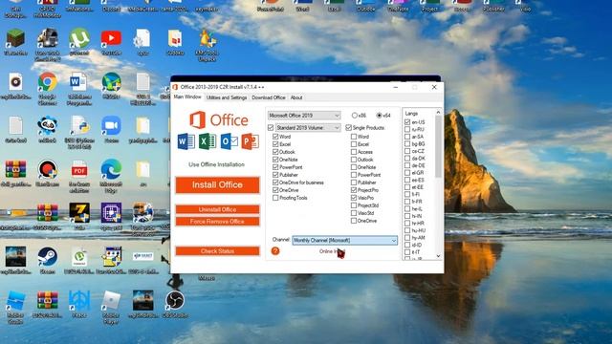
Task: Open the Standard 2019 Volume edition dropdown
Action: click(308, 127)
